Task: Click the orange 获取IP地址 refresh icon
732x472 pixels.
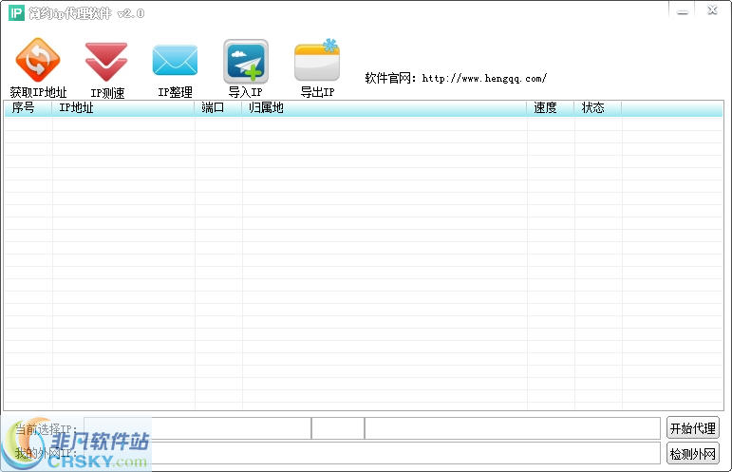Action: (38, 60)
